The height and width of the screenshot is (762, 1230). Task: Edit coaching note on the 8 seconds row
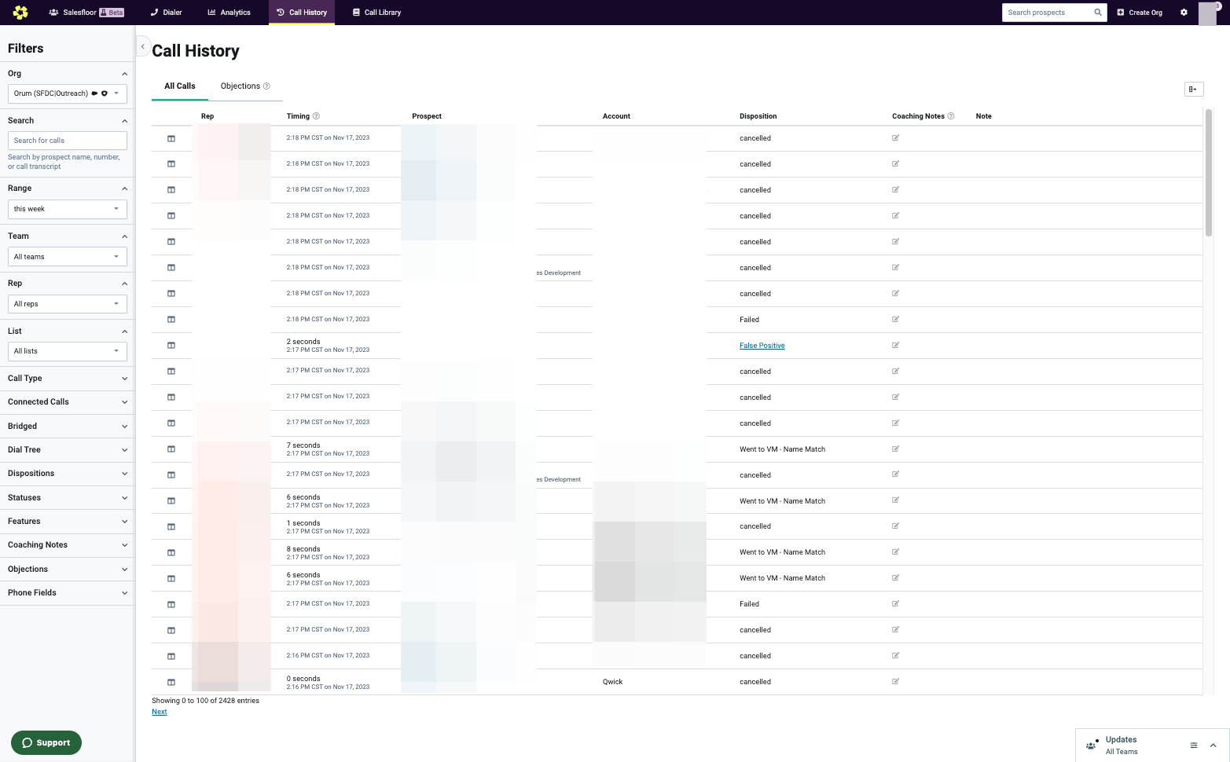[x=895, y=552]
